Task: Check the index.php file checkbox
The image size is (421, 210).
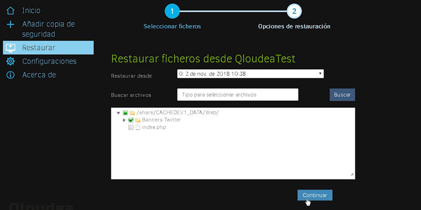Action: (131, 128)
